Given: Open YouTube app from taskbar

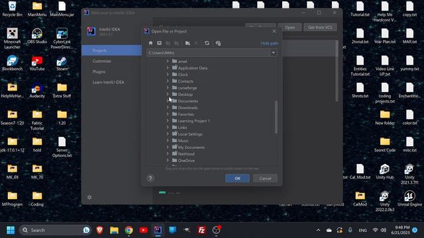Looking at the screenshot, I should (143, 230).
